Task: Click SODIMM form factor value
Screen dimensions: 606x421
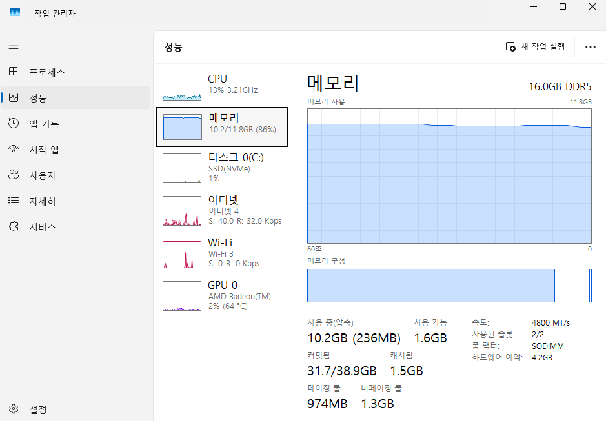Action: (548, 346)
